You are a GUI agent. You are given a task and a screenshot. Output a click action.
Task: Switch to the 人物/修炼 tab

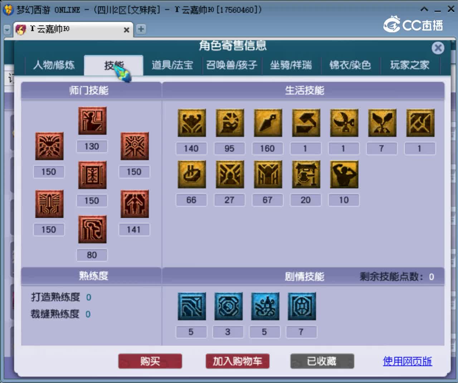click(x=54, y=65)
